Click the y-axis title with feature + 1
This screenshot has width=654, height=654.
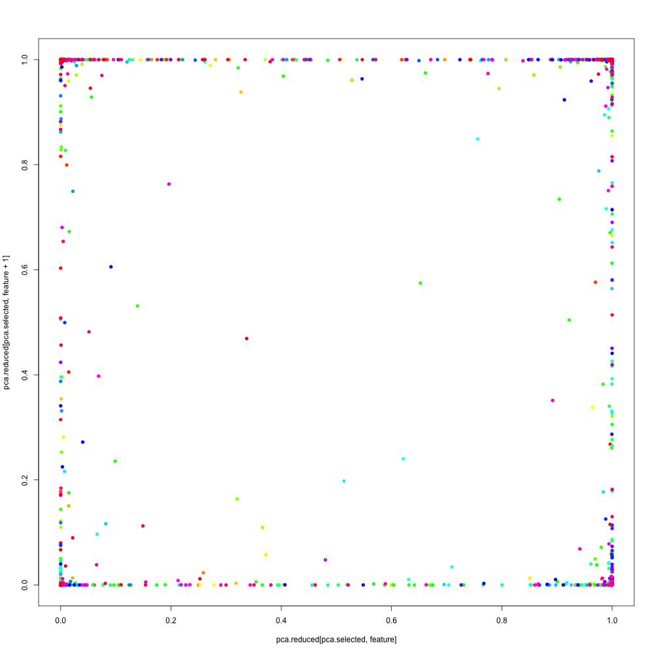[x=7, y=322]
